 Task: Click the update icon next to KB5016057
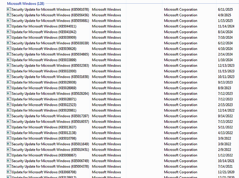pos(9,122)
